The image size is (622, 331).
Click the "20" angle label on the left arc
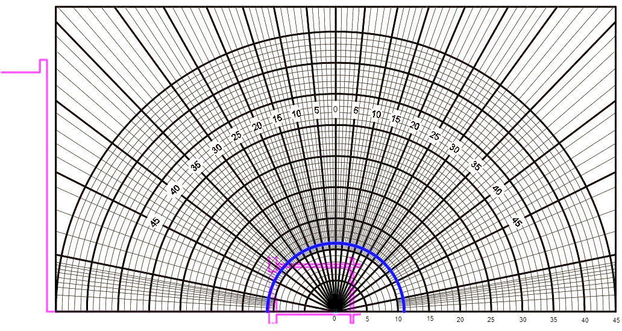click(x=257, y=126)
